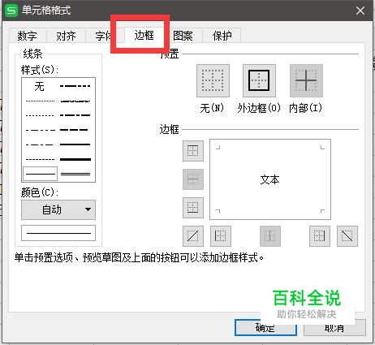Toggle the top border button
This screenshot has width=375, height=345.
pyautogui.click(x=193, y=151)
